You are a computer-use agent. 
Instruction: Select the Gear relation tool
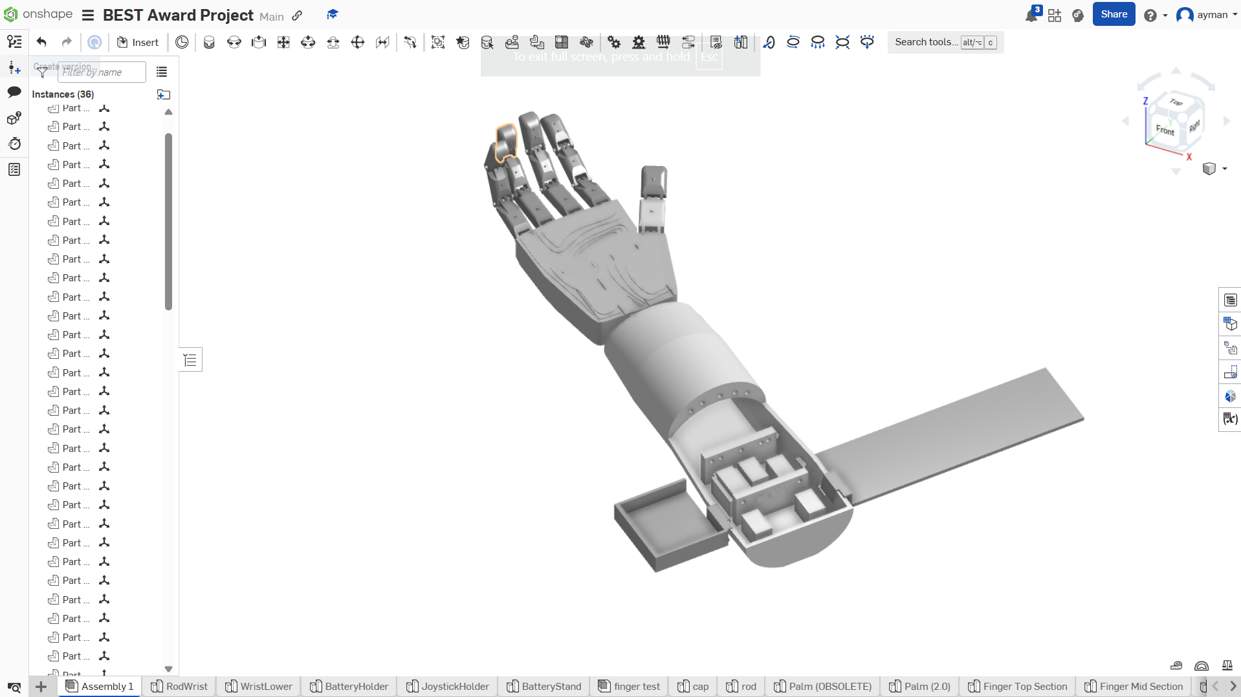(614, 42)
